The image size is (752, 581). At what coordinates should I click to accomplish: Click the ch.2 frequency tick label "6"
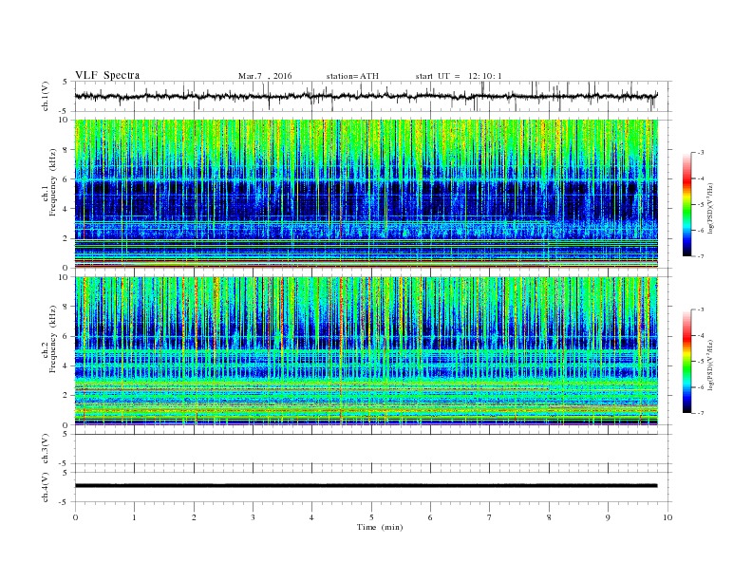point(66,336)
